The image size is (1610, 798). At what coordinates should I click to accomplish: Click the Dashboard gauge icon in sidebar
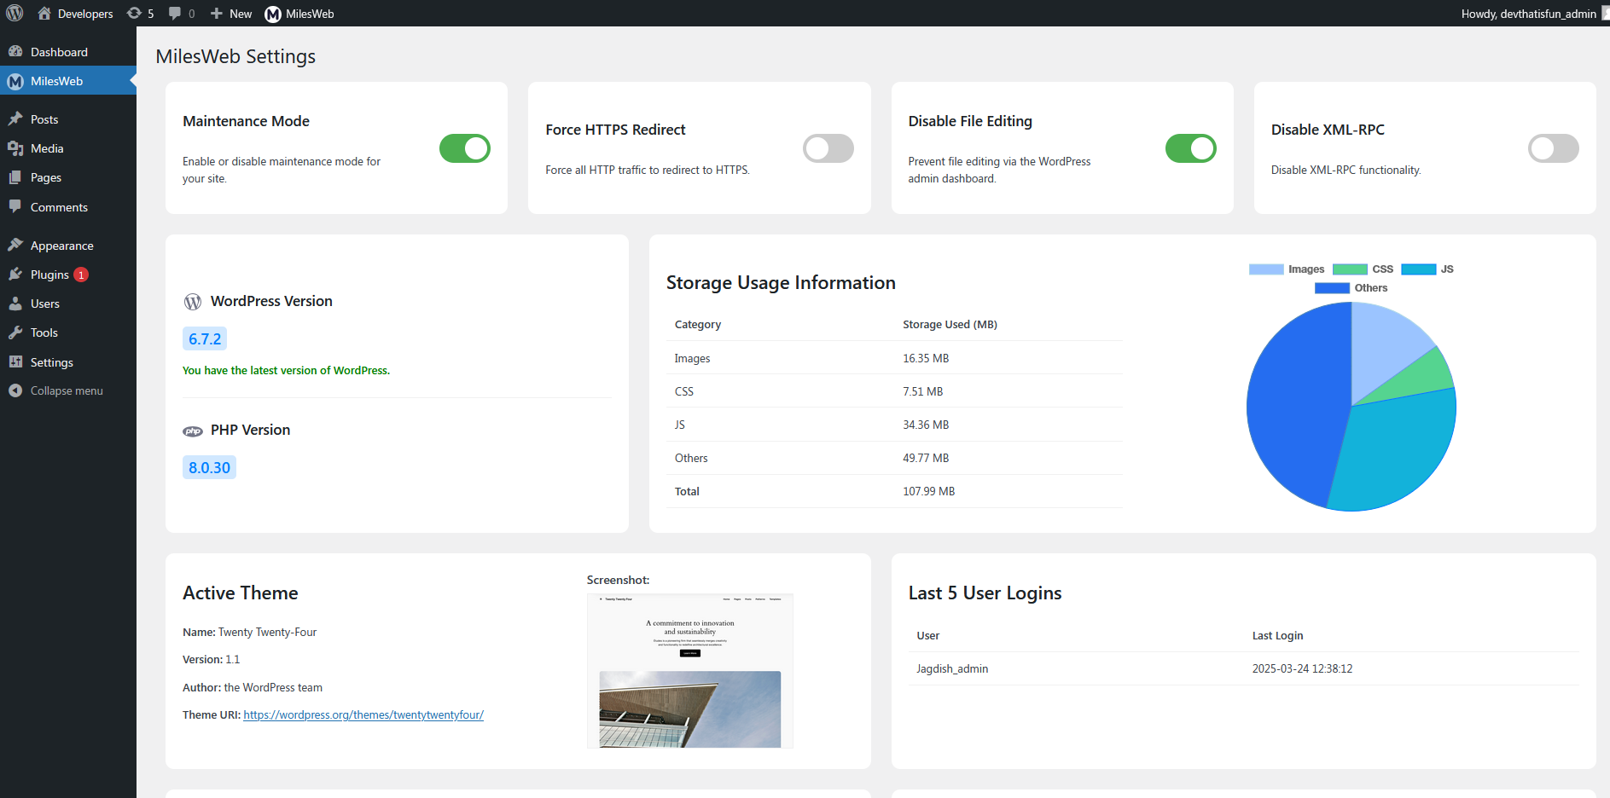[x=15, y=52]
